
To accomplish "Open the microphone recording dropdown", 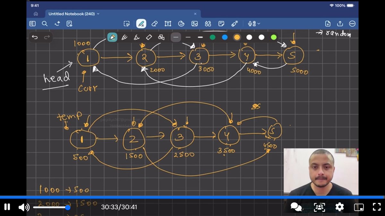I will (x=254, y=24).
